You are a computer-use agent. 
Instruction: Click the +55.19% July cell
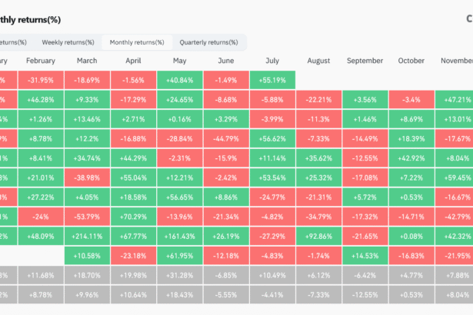tap(272, 79)
